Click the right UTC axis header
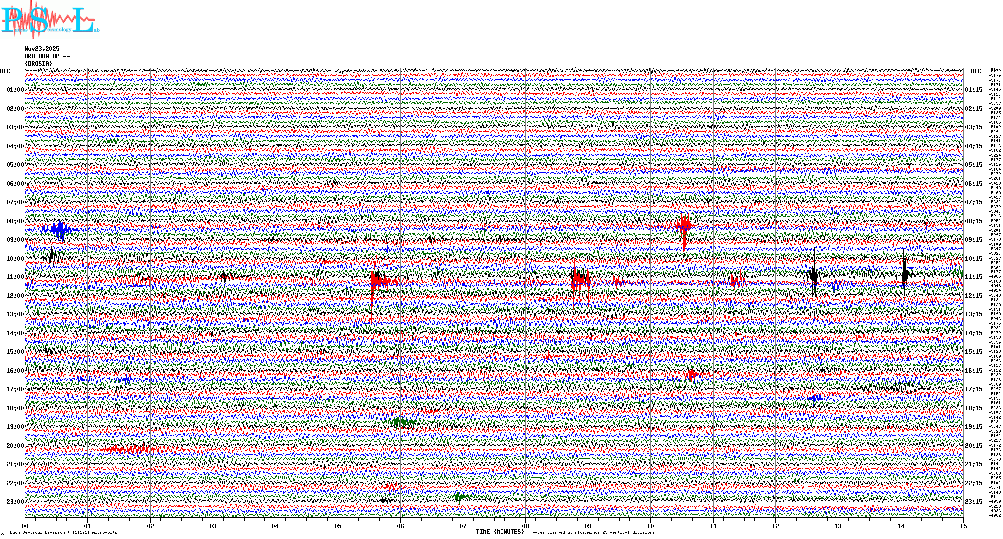Screen dimensions: 1003x539 click(975, 71)
